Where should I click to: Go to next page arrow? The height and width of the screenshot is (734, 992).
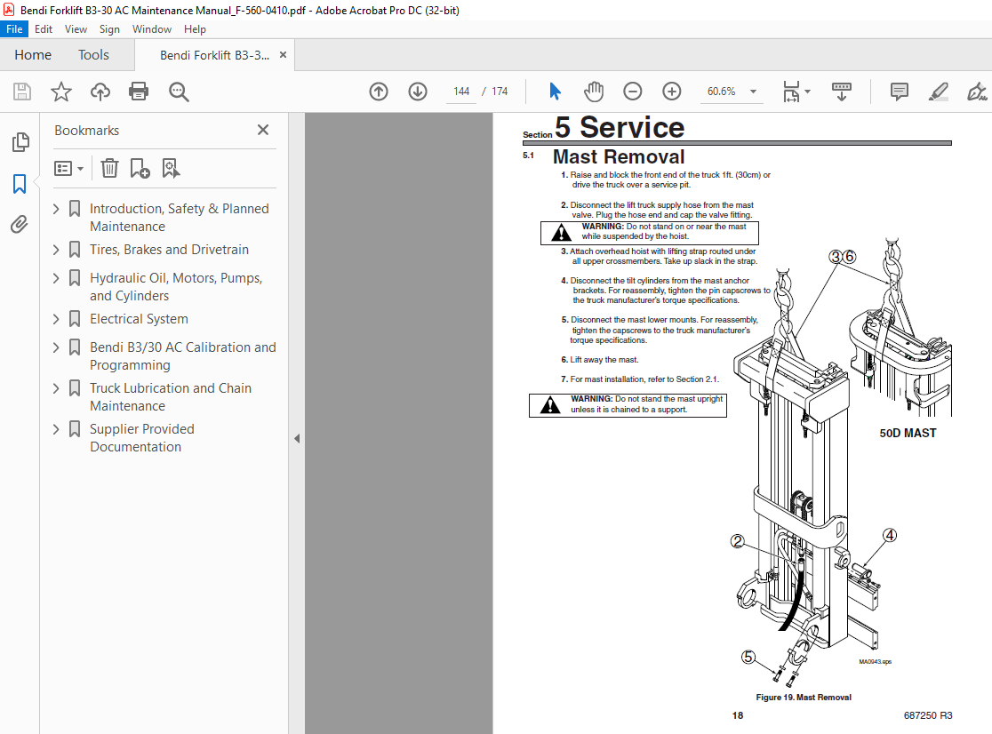[418, 92]
